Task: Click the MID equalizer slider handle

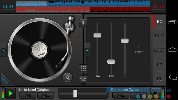Action: (111, 62)
